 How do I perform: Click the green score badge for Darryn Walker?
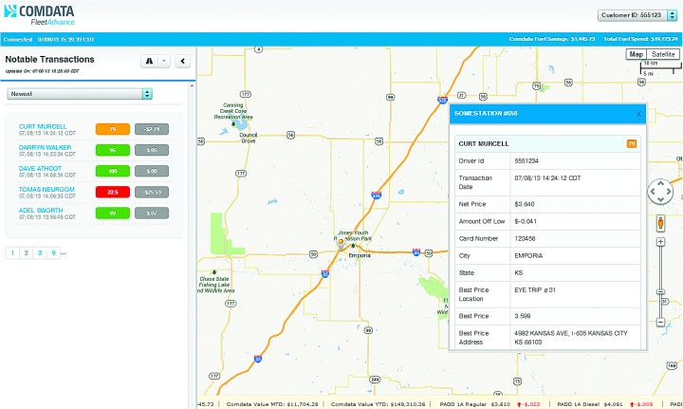[113, 150]
